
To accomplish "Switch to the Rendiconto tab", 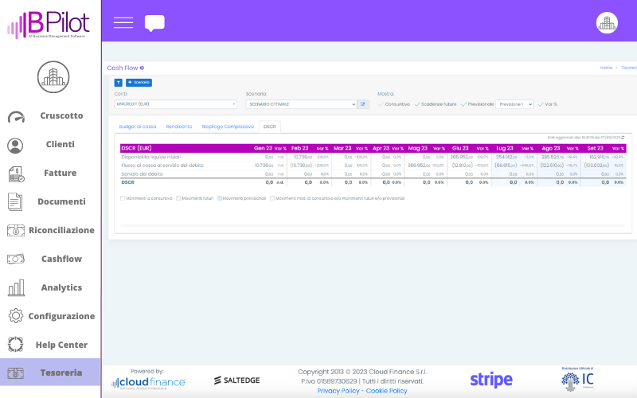I will [x=178, y=127].
